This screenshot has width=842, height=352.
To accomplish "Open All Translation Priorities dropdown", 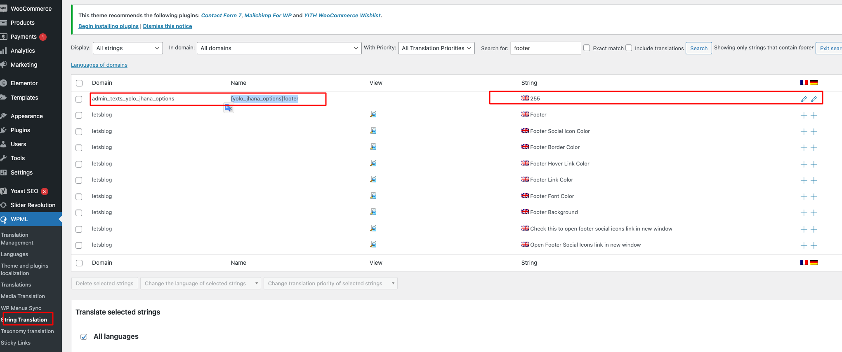I will (436, 48).
